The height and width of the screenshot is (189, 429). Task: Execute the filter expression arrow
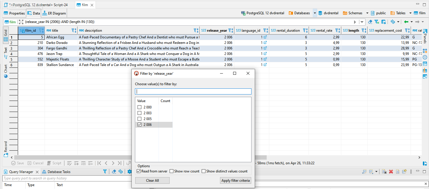coord(355,22)
